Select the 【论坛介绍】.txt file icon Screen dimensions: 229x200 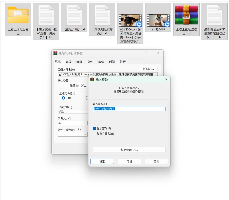(74, 15)
